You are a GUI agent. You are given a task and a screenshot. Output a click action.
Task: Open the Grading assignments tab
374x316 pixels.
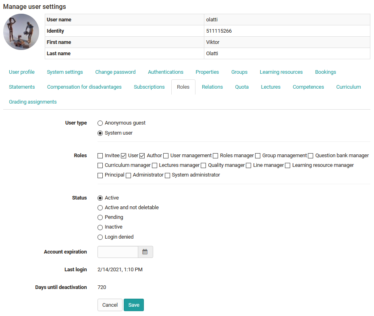tap(33, 102)
